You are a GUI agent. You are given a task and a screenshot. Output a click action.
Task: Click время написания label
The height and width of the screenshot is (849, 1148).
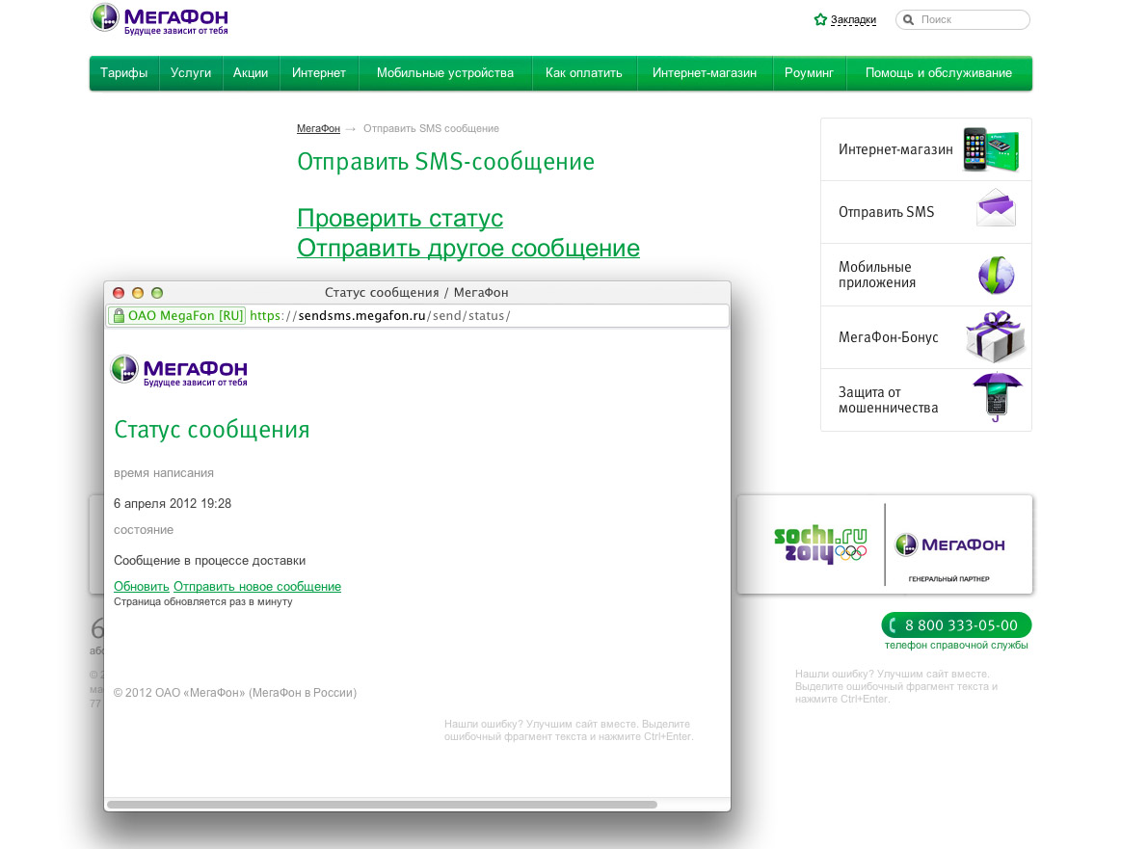coord(164,473)
